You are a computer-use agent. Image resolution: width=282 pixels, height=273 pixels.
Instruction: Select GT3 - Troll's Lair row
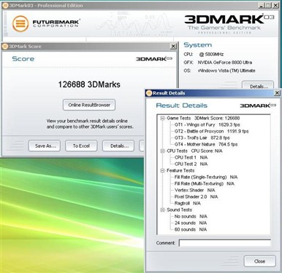tap(202, 138)
